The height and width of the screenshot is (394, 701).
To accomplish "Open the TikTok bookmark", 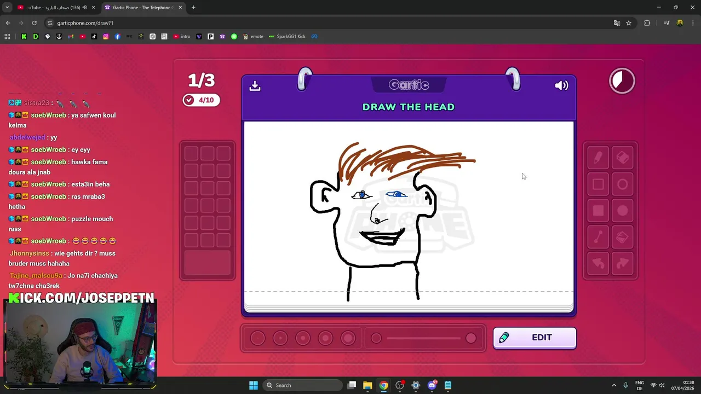I will (94, 37).
